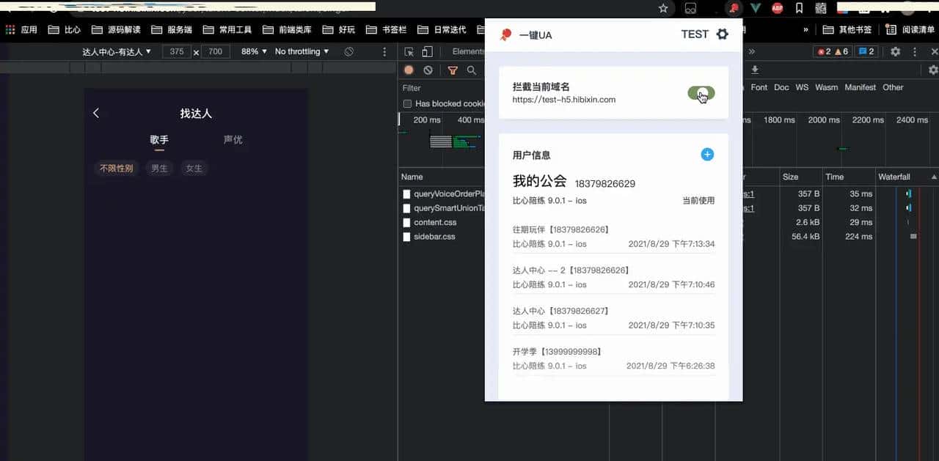Enable the Has blocked cookies checkbox
939x461 pixels.
coord(407,103)
